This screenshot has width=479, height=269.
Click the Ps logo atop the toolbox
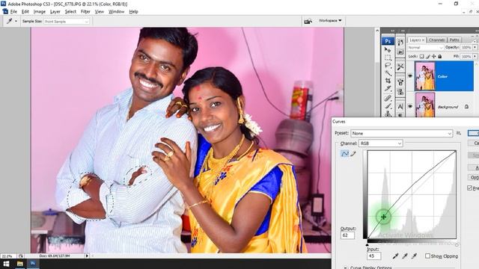click(x=388, y=41)
